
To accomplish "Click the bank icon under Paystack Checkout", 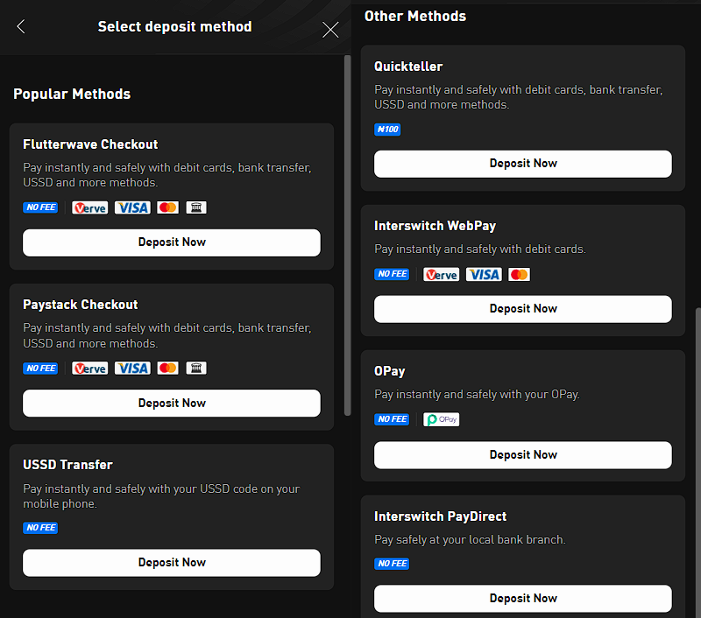I will pyautogui.click(x=195, y=368).
